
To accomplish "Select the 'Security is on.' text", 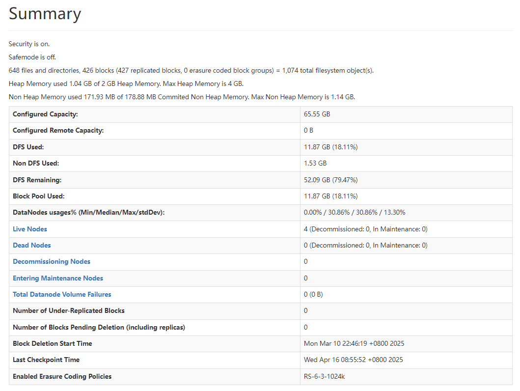I will coord(29,44).
